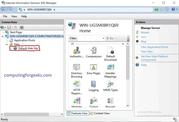This screenshot has height=122, width=179.
Task: Open Handler Mappings feature
Action: tap(110, 71)
